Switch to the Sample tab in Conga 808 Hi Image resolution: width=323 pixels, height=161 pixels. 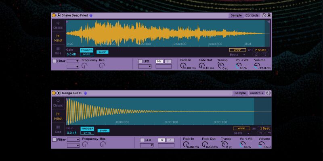coord(240,93)
